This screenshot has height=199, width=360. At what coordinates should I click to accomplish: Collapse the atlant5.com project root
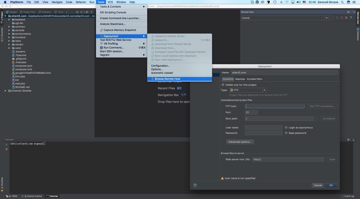(5, 16)
